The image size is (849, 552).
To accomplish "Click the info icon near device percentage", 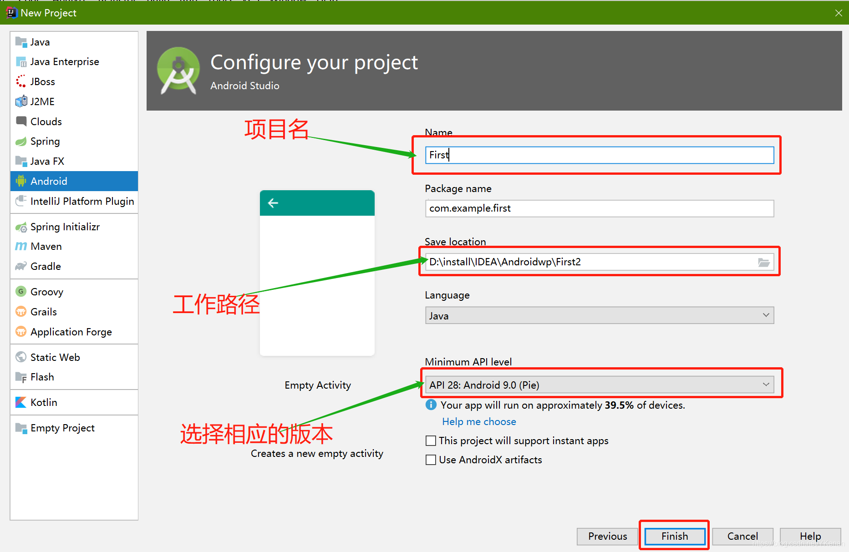I will (431, 405).
